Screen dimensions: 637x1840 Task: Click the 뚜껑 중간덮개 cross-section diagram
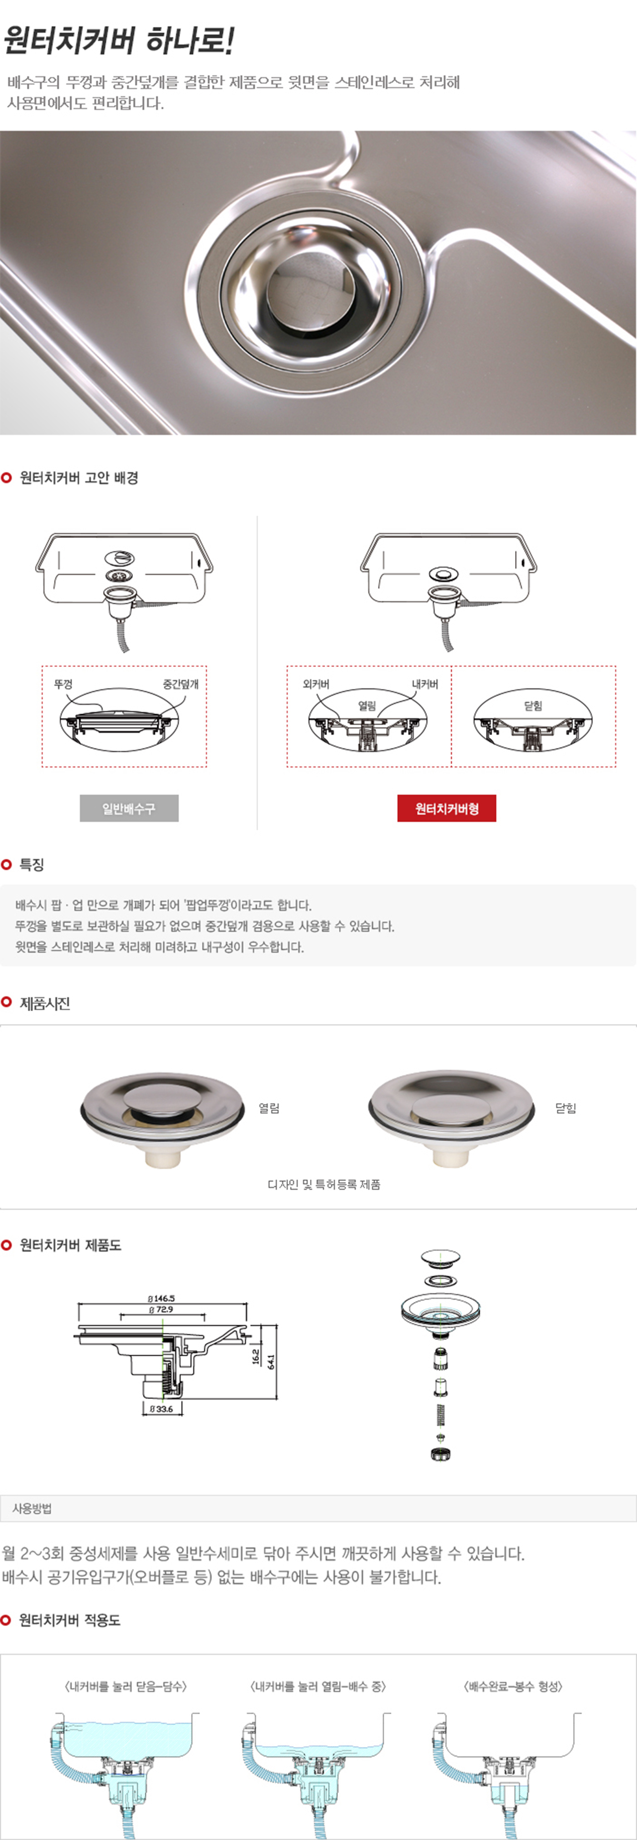click(124, 716)
